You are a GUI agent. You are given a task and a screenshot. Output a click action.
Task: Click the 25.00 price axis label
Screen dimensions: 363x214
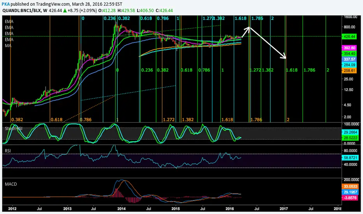click(349, 79)
